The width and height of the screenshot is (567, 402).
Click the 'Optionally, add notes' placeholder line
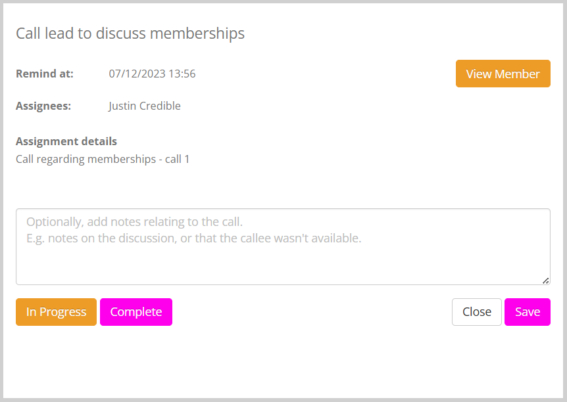point(134,222)
